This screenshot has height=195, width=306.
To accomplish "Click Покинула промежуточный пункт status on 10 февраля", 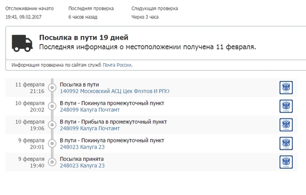I will tap(123, 103).
